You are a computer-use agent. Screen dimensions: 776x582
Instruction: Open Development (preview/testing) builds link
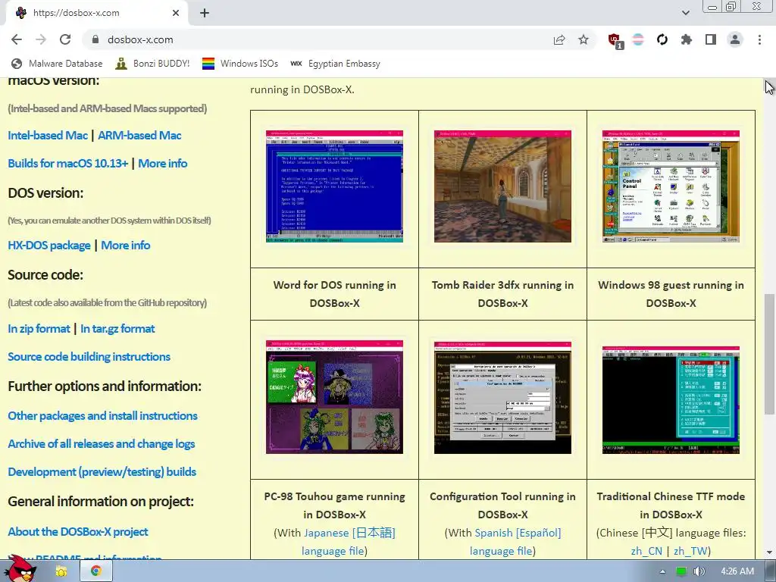point(102,471)
